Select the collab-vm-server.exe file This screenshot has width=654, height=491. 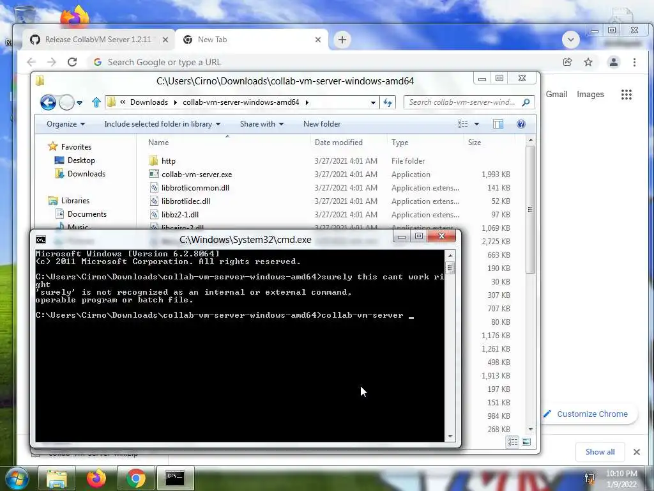[190, 174]
